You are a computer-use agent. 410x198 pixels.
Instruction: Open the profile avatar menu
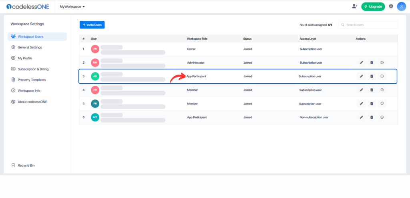[x=401, y=6]
